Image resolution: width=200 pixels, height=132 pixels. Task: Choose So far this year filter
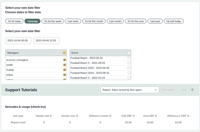click(135, 21)
